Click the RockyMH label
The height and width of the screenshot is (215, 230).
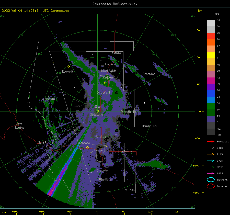coord(67,72)
